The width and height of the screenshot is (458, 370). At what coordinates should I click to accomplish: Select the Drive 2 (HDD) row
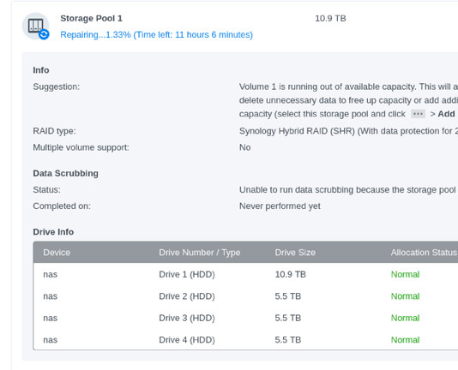(x=245, y=296)
